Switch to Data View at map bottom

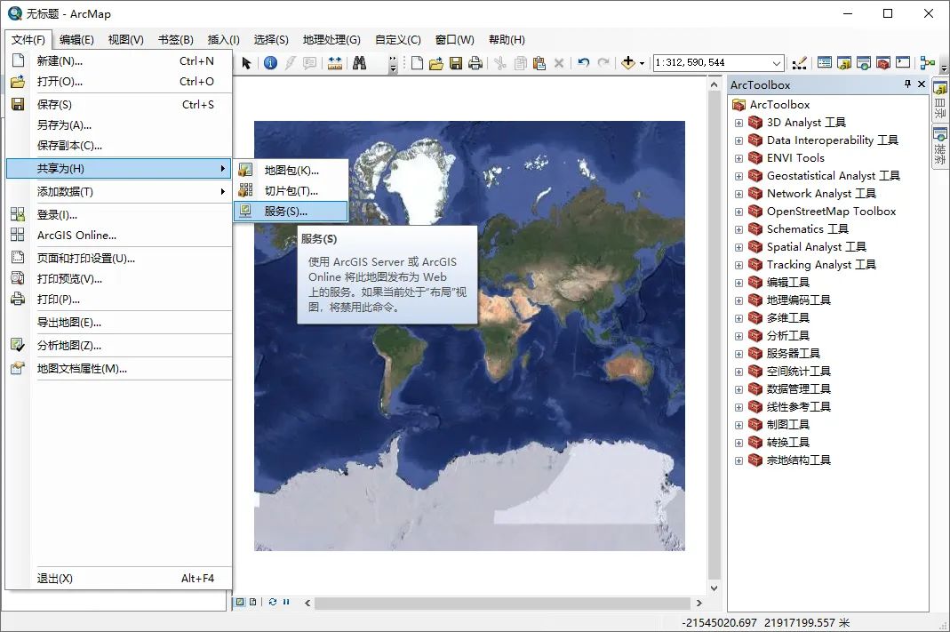(240, 603)
